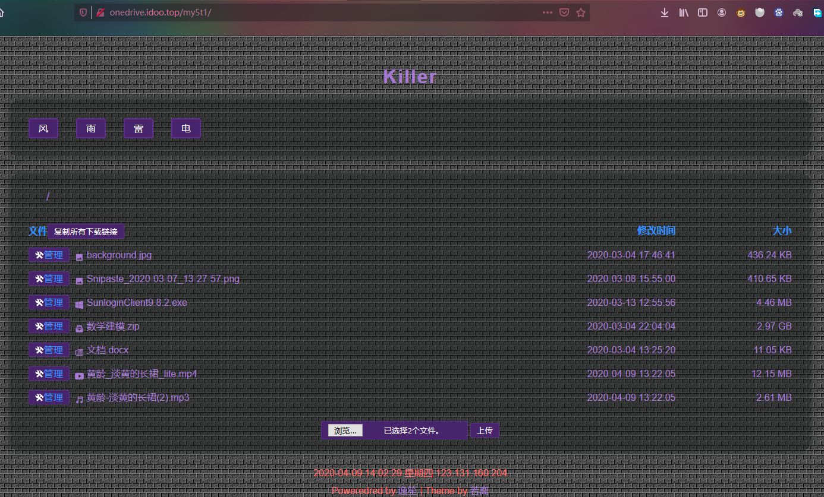
Task: Click the yellow monkey extension icon in toolbar
Action: pos(741,12)
